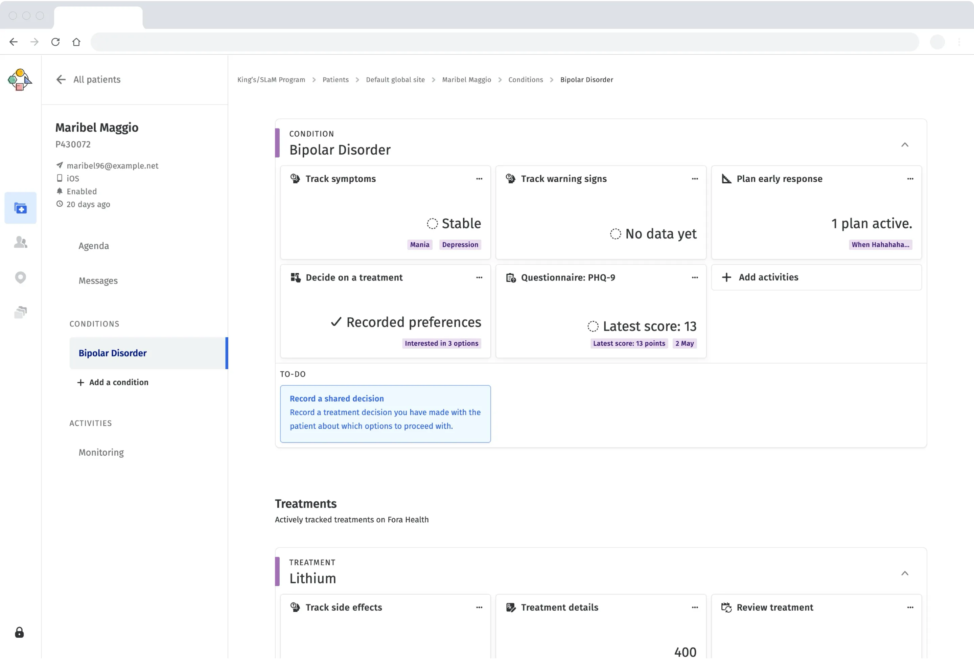Click the lock icon at bottom of sidebar
Viewport: 974px width, 659px height.
[x=19, y=633]
